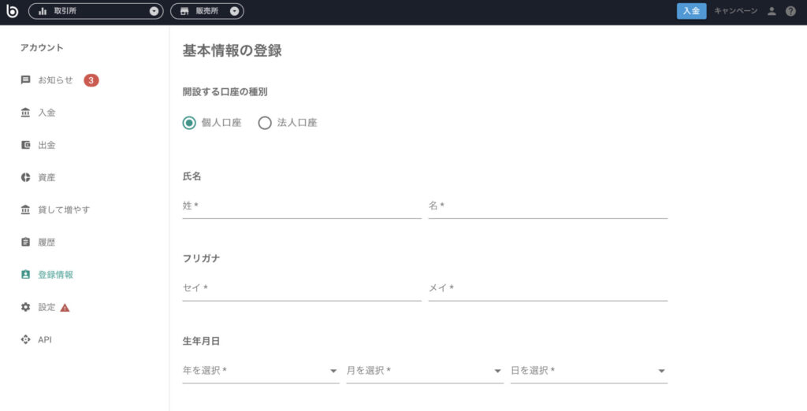Click the bitbank logo icon
The width and height of the screenshot is (807, 411).
click(11, 11)
